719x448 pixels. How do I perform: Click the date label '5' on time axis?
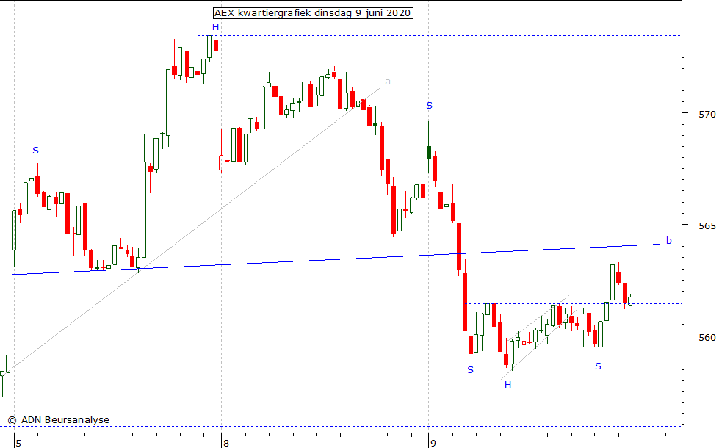click(18, 443)
